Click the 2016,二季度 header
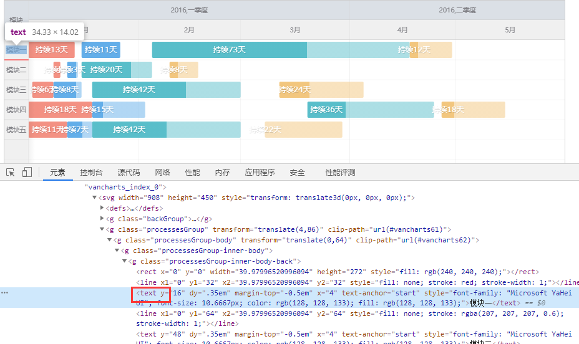 457,10
